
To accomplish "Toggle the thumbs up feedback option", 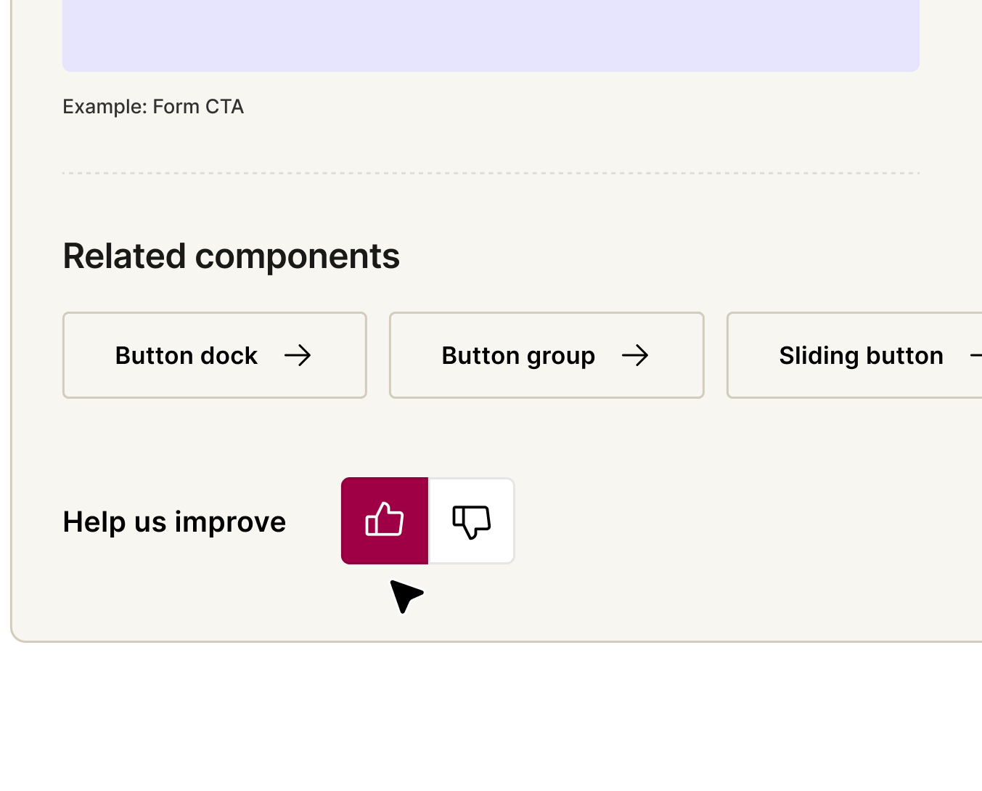I will click(384, 520).
